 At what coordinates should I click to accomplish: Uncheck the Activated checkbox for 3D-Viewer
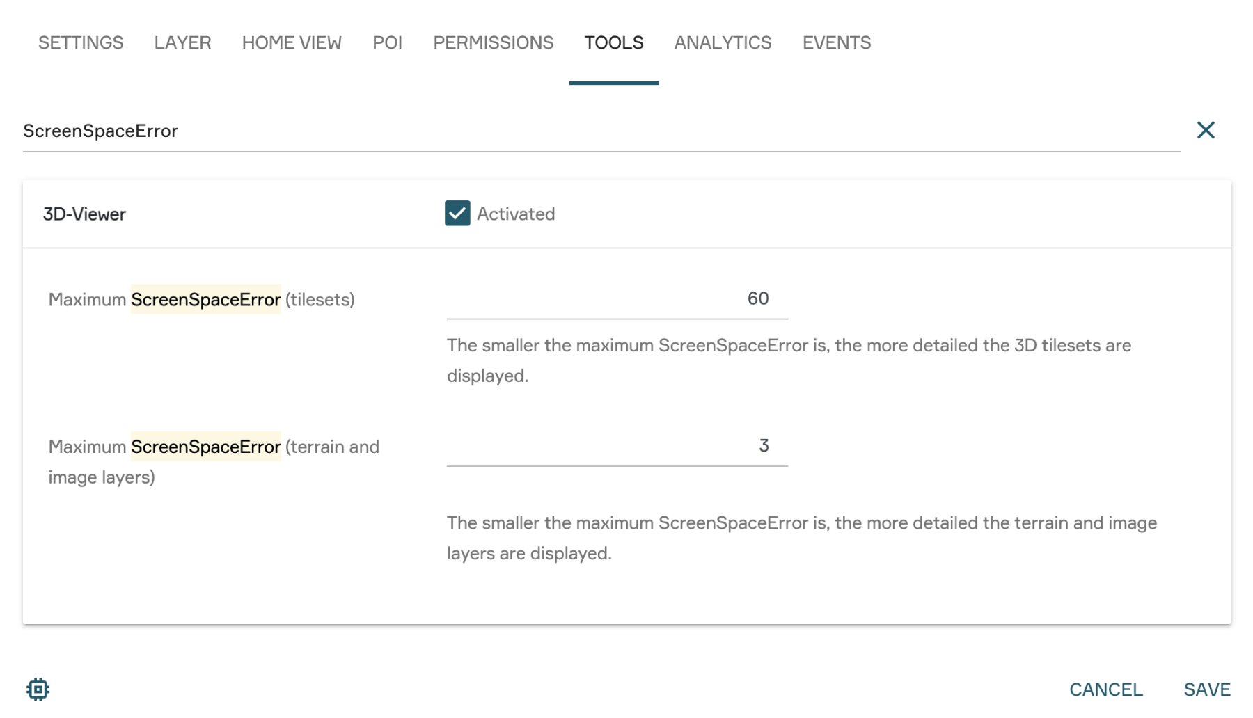(457, 214)
